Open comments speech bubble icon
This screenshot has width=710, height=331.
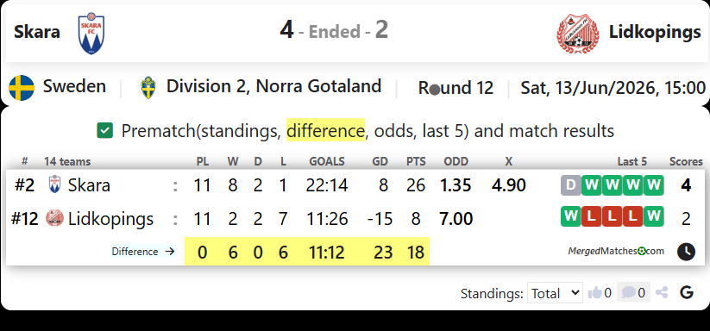628,293
